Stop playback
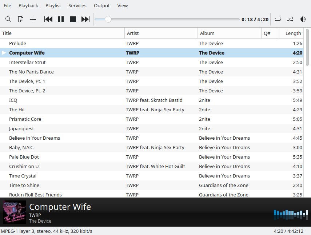Viewport: 311px width, 235px height. pos(73,19)
